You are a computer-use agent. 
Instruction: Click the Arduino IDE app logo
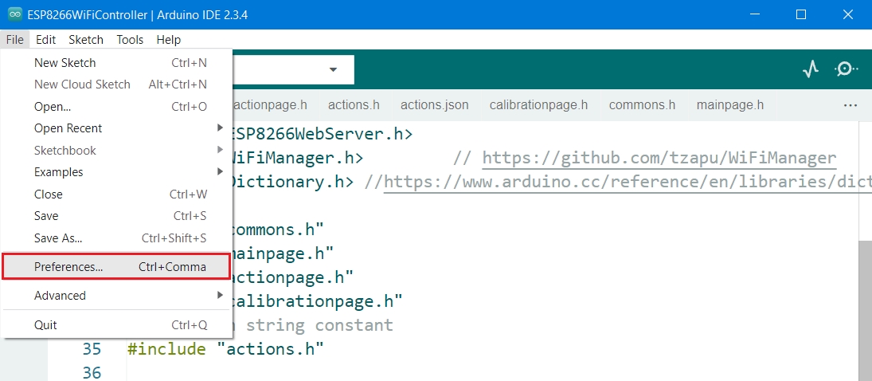click(14, 14)
